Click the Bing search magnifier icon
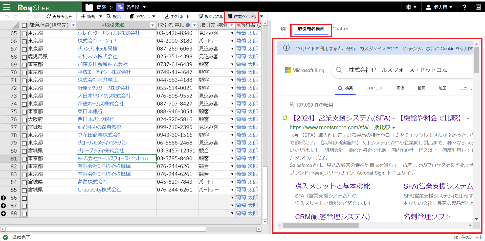Screen dimensions: 485x241 (339, 70)
